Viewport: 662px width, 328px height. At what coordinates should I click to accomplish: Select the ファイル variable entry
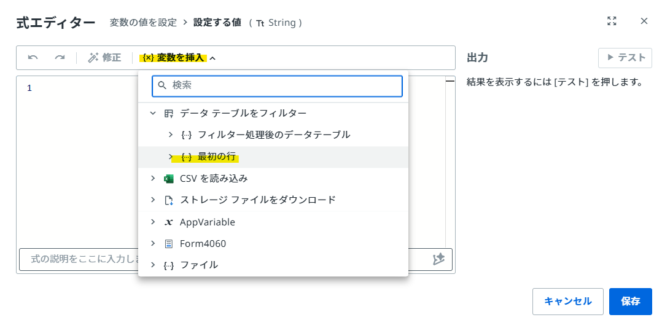(198, 265)
